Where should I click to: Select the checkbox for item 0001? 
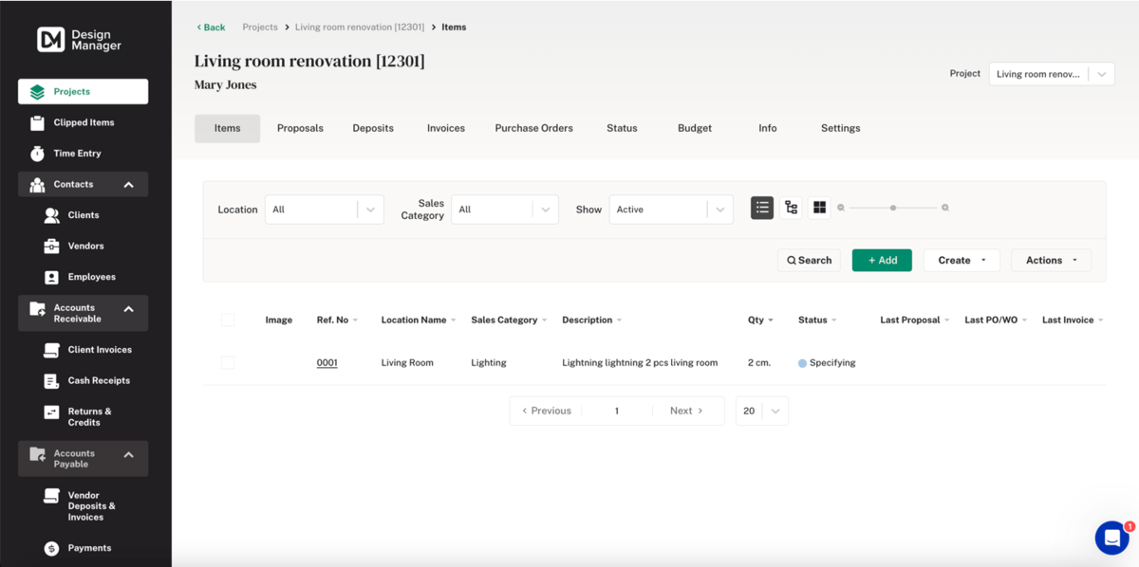coord(228,362)
